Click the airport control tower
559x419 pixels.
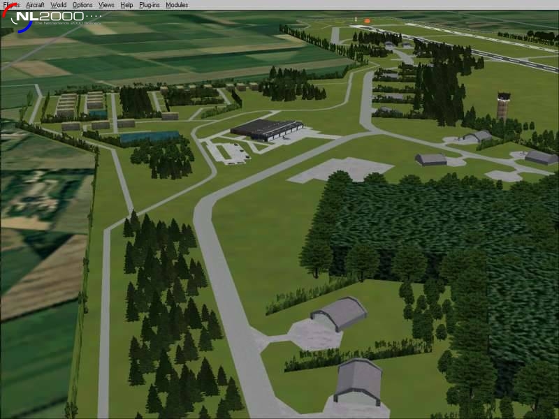pos(503,106)
